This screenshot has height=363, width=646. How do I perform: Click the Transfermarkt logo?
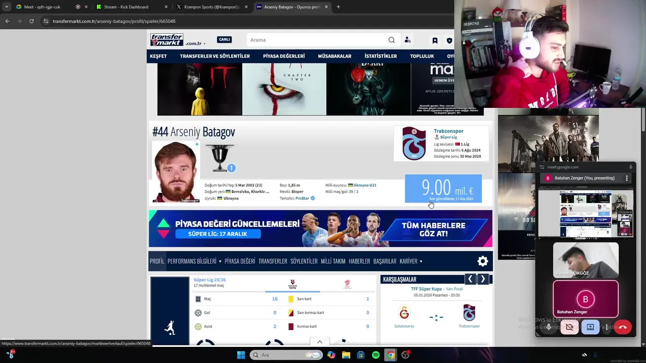coord(167,40)
